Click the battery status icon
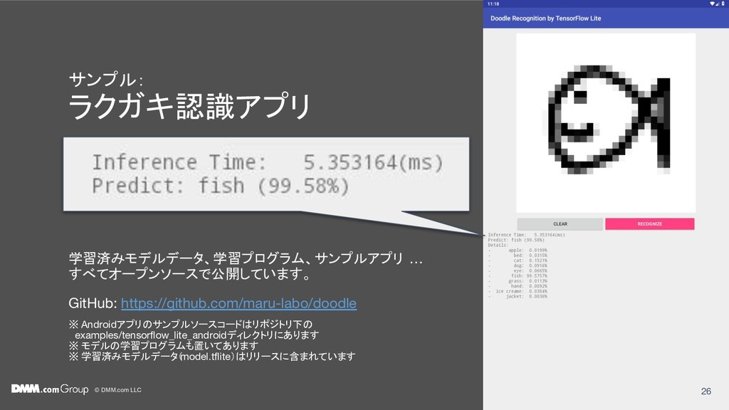This screenshot has height=410, width=729. click(x=723, y=4)
